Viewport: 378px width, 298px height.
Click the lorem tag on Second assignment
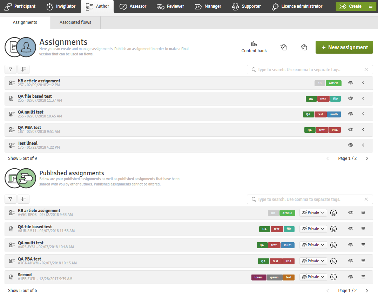[259, 277]
